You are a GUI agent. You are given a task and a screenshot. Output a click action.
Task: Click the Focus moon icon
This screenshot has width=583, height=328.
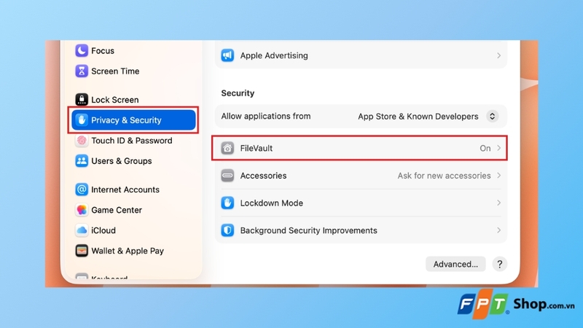(x=82, y=50)
